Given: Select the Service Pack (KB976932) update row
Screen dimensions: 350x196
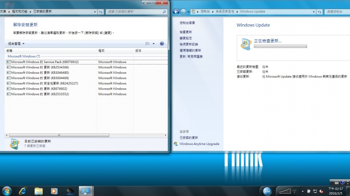Looking at the screenshot, I should [87, 62].
